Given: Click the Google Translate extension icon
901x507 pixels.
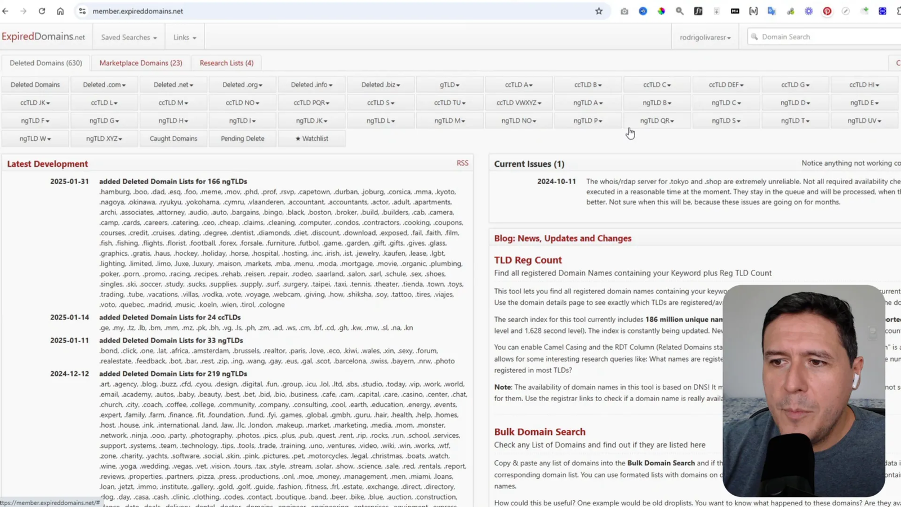Looking at the screenshot, I should 771,11.
